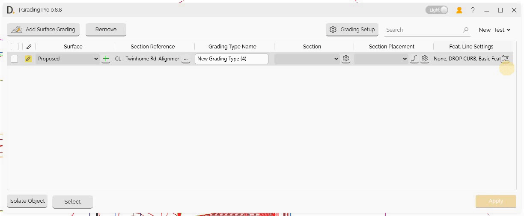Click Add Surface Grading button
The height and width of the screenshot is (216, 524).
pos(43,30)
